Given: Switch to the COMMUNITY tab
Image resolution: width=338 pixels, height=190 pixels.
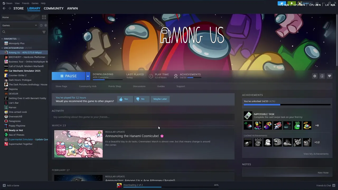Looking at the screenshot, I should (x=54, y=8).
